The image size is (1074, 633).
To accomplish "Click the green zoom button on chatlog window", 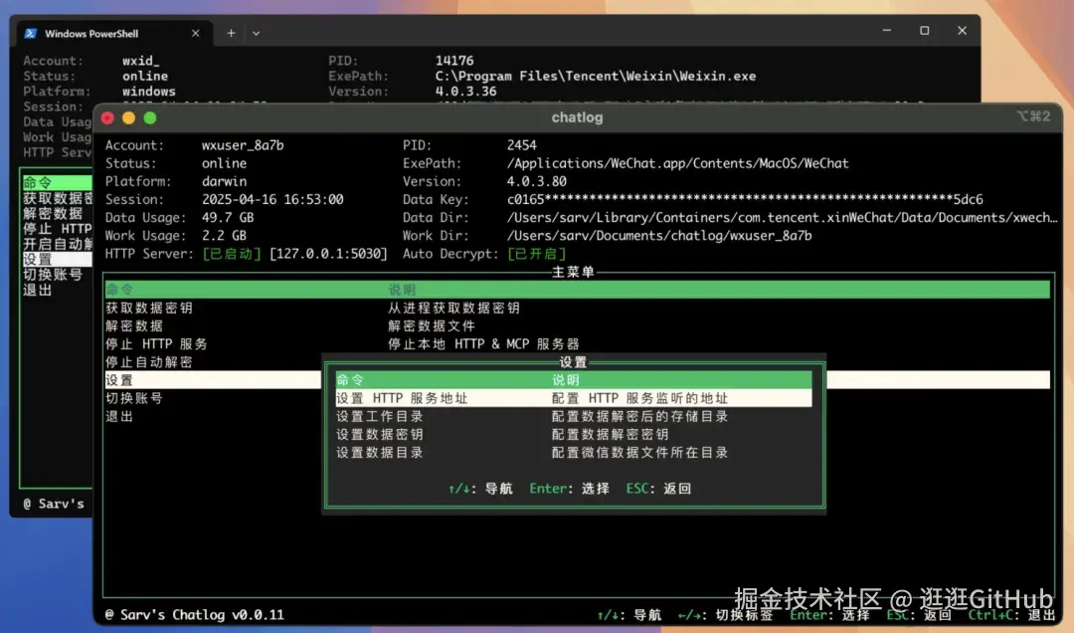I will [150, 117].
